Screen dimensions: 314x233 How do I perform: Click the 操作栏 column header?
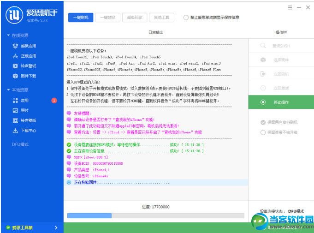281,32
